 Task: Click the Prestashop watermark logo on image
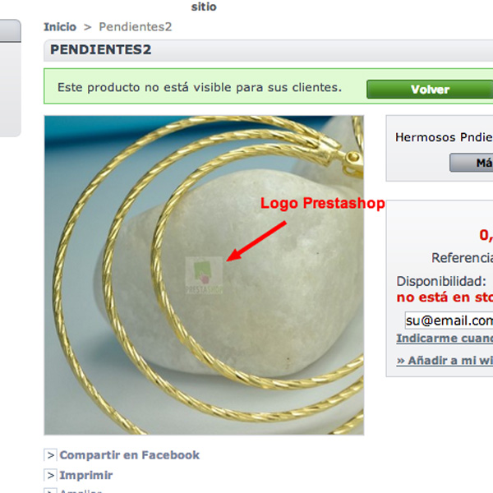pos(205,275)
